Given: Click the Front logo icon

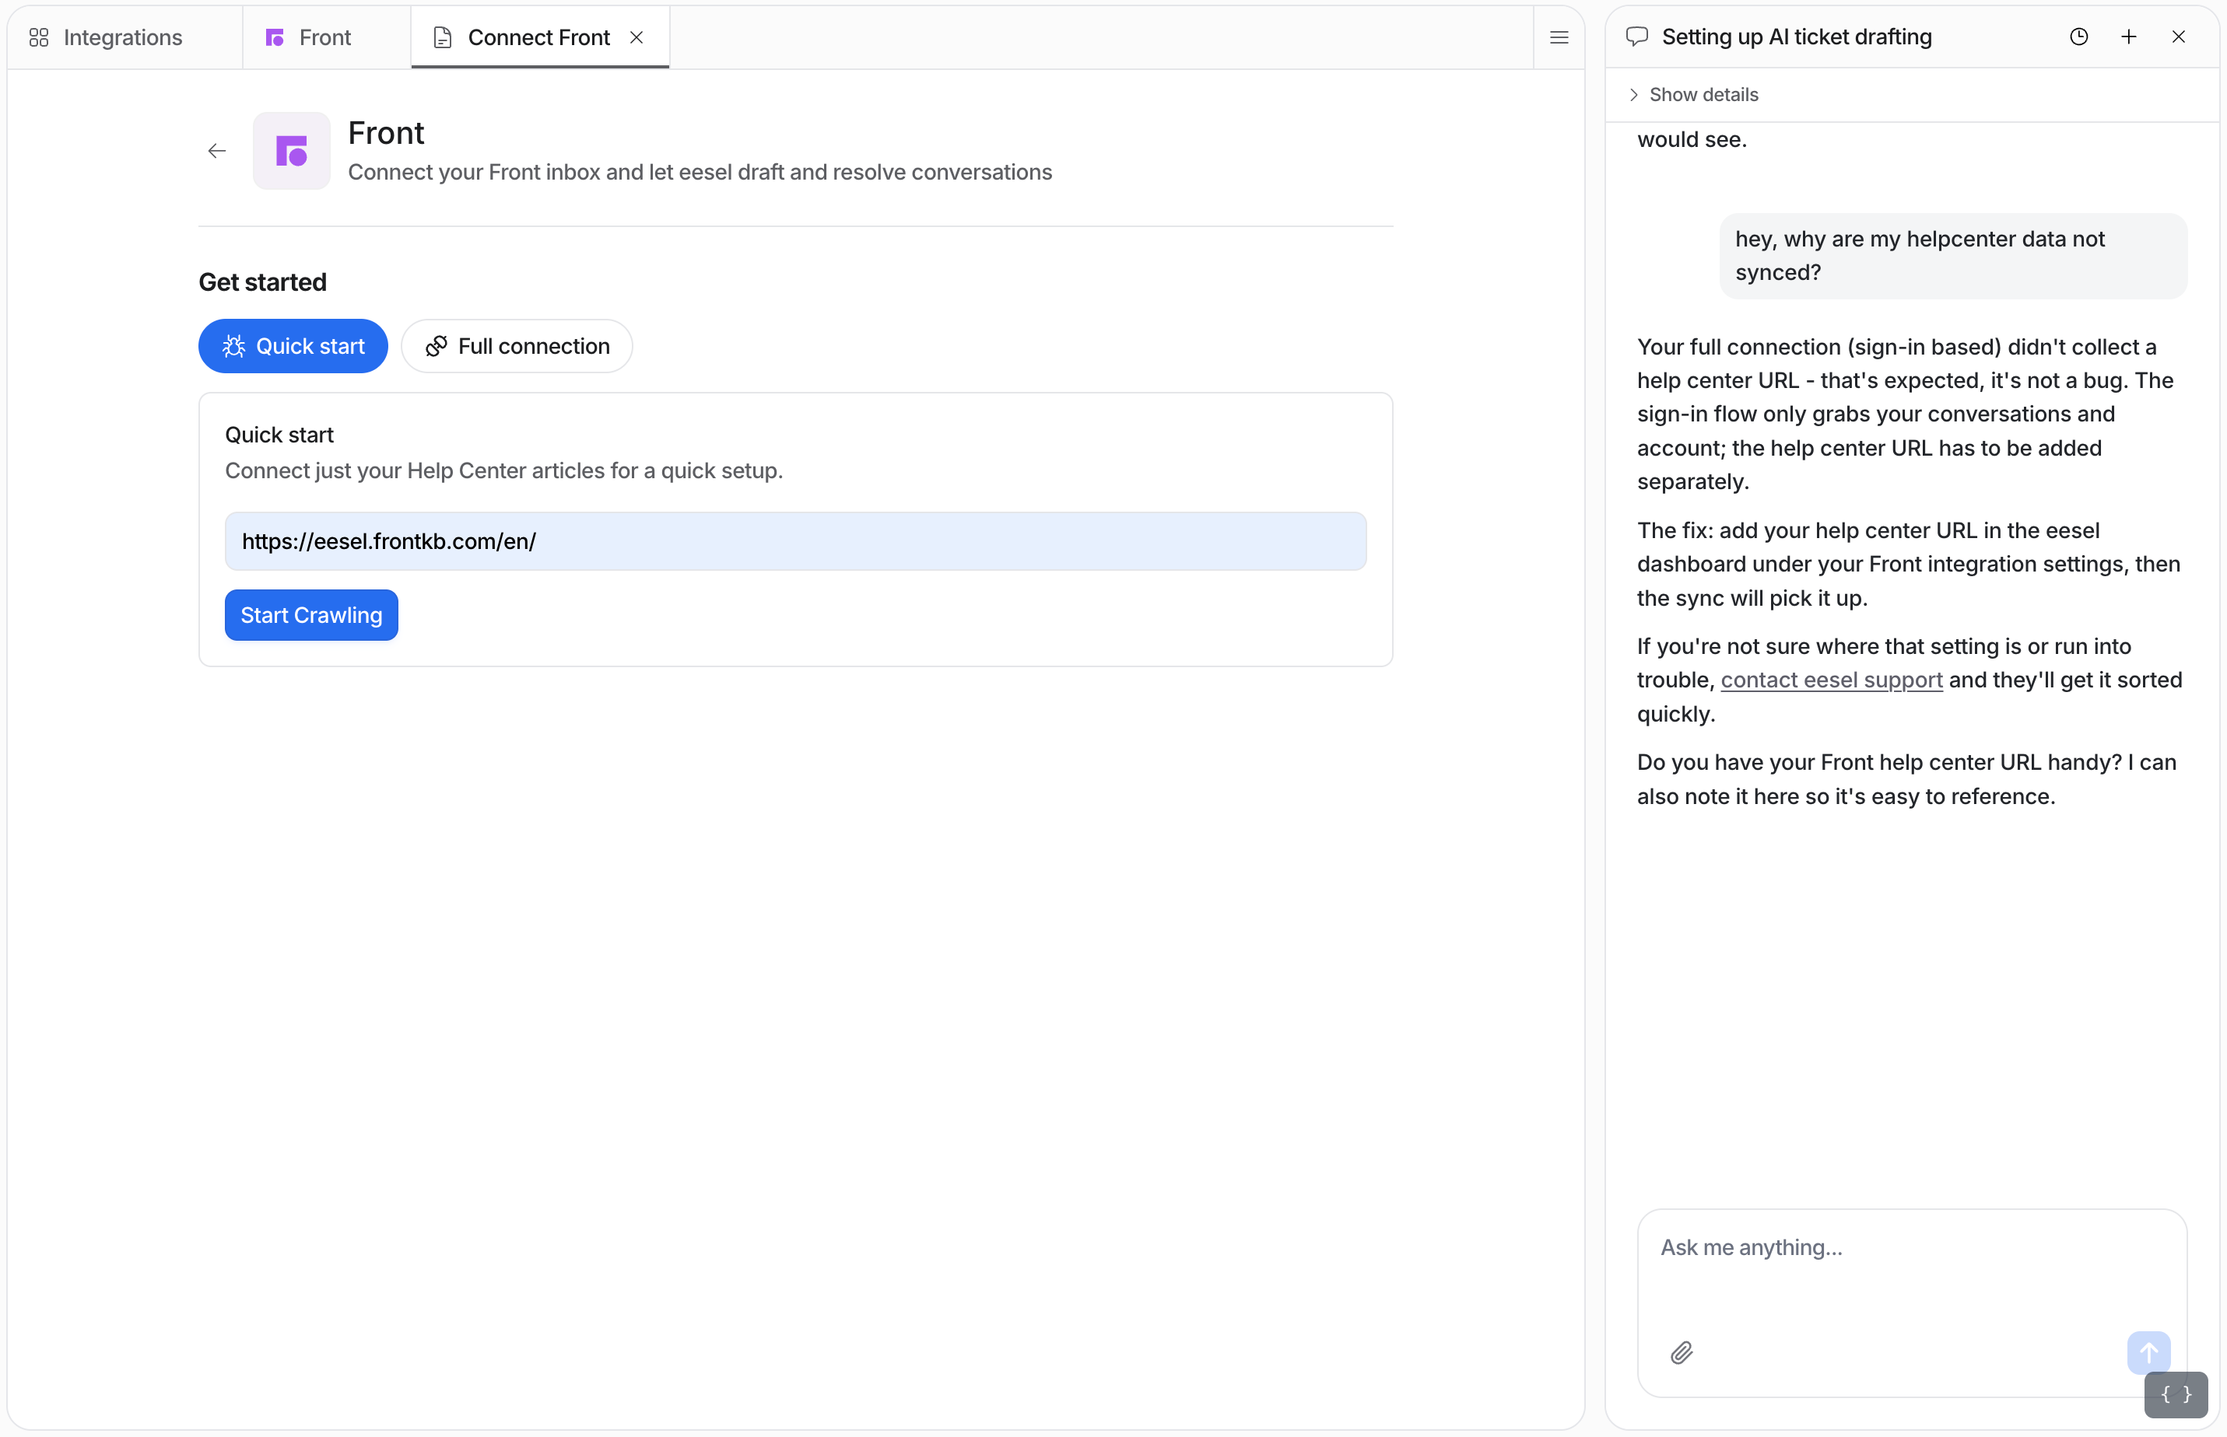Looking at the screenshot, I should coord(291,151).
